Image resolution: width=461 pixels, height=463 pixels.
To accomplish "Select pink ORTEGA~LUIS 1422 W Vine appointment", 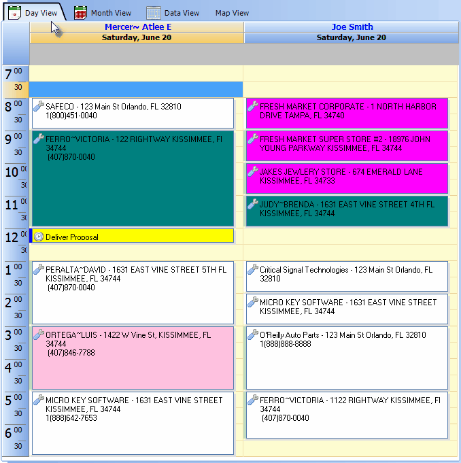I will click(133, 358).
